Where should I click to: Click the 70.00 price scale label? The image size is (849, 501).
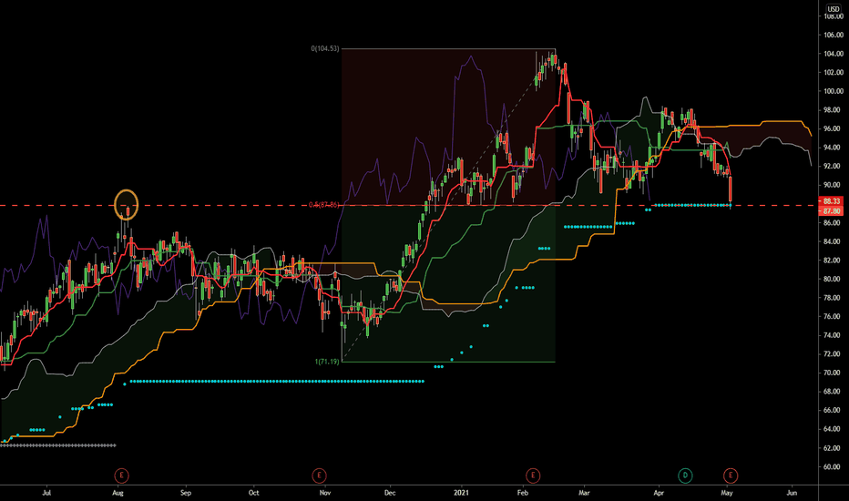click(833, 373)
